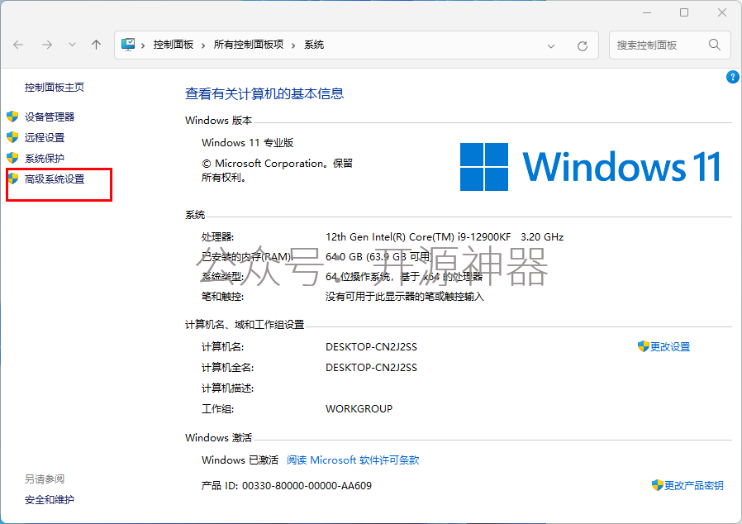
Task: Open 阅读 Microsoft 软件许可条款 link
Action: (353, 460)
